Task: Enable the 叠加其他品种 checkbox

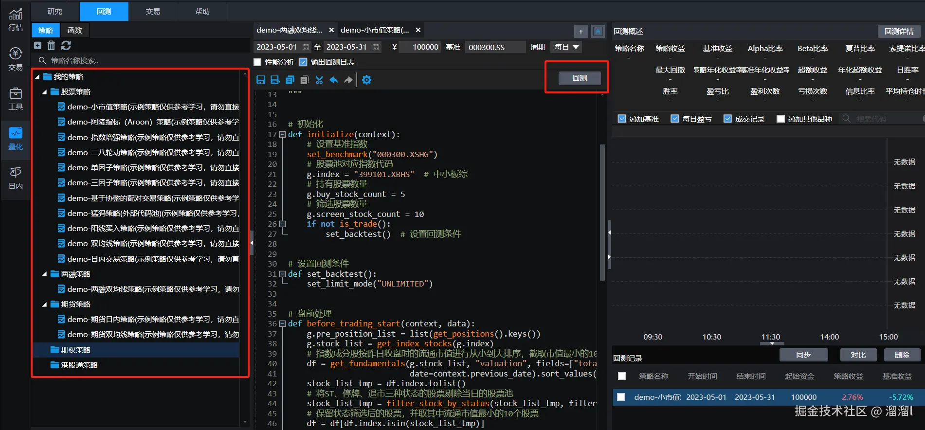Action: click(780, 119)
